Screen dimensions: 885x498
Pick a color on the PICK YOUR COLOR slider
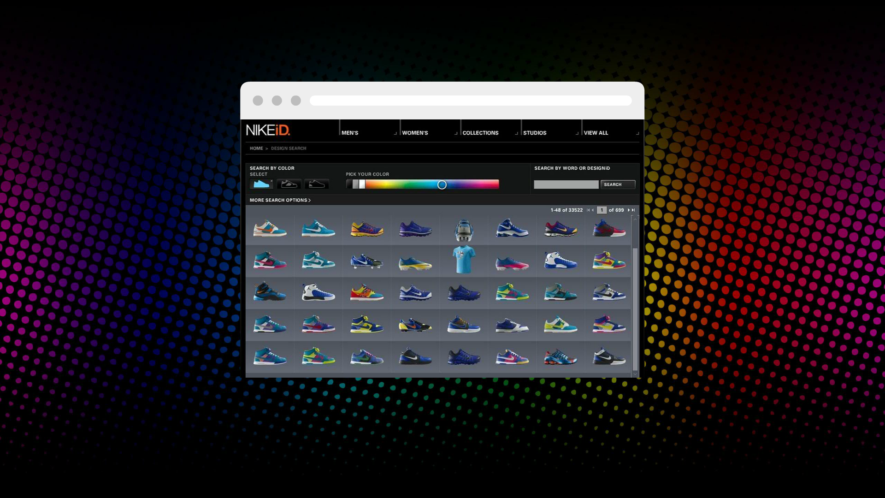click(x=442, y=184)
